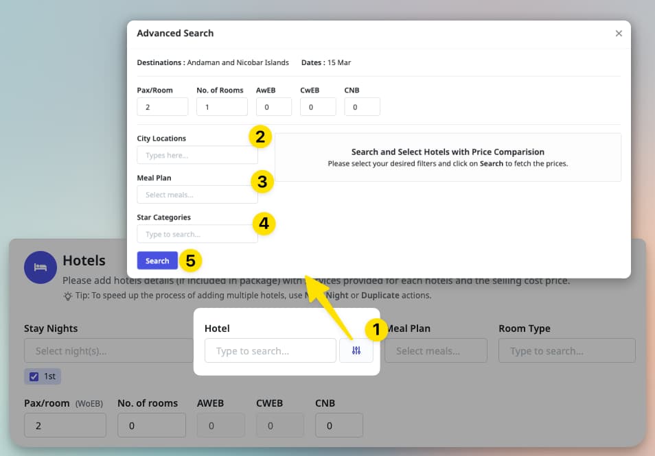Open the Star Categories search selector
This screenshot has width=655, height=456.
click(197, 234)
